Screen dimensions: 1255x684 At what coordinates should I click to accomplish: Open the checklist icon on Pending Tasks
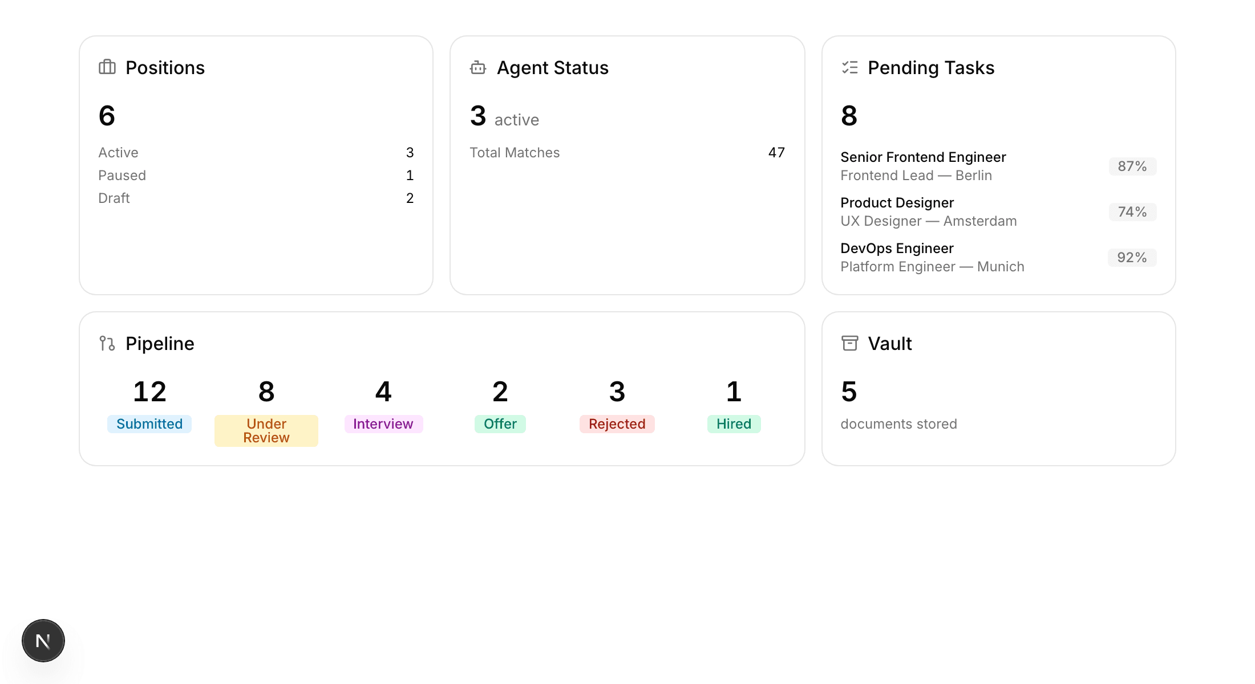[849, 67]
